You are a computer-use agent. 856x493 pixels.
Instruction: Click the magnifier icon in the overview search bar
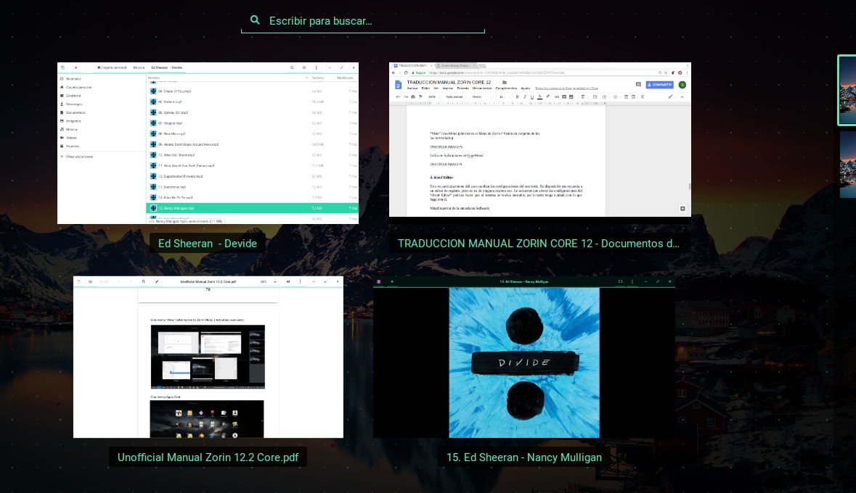[255, 20]
